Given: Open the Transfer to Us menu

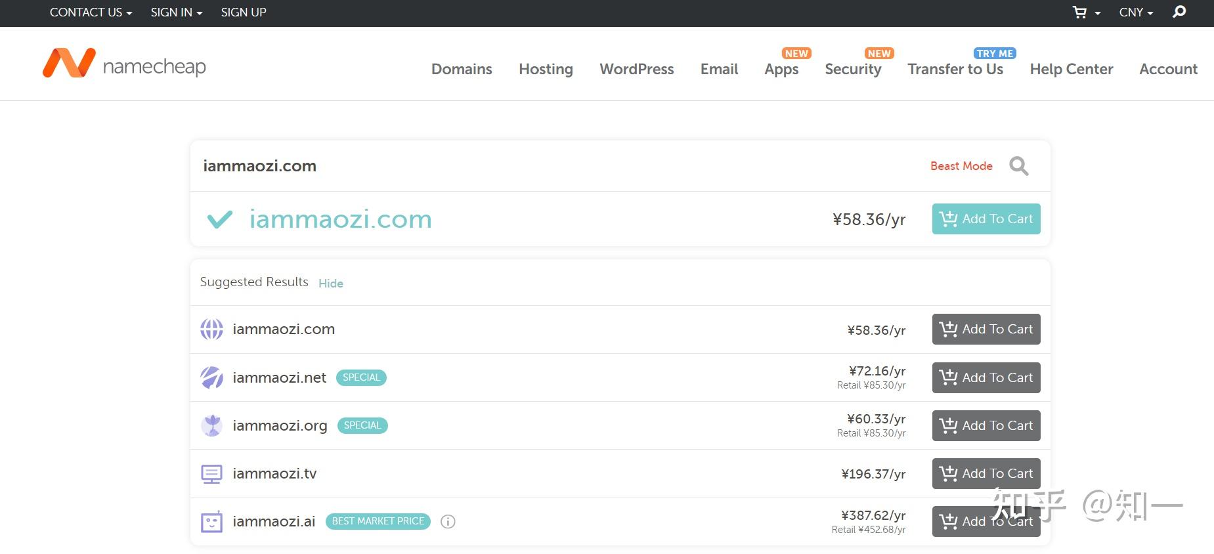Looking at the screenshot, I should (955, 69).
